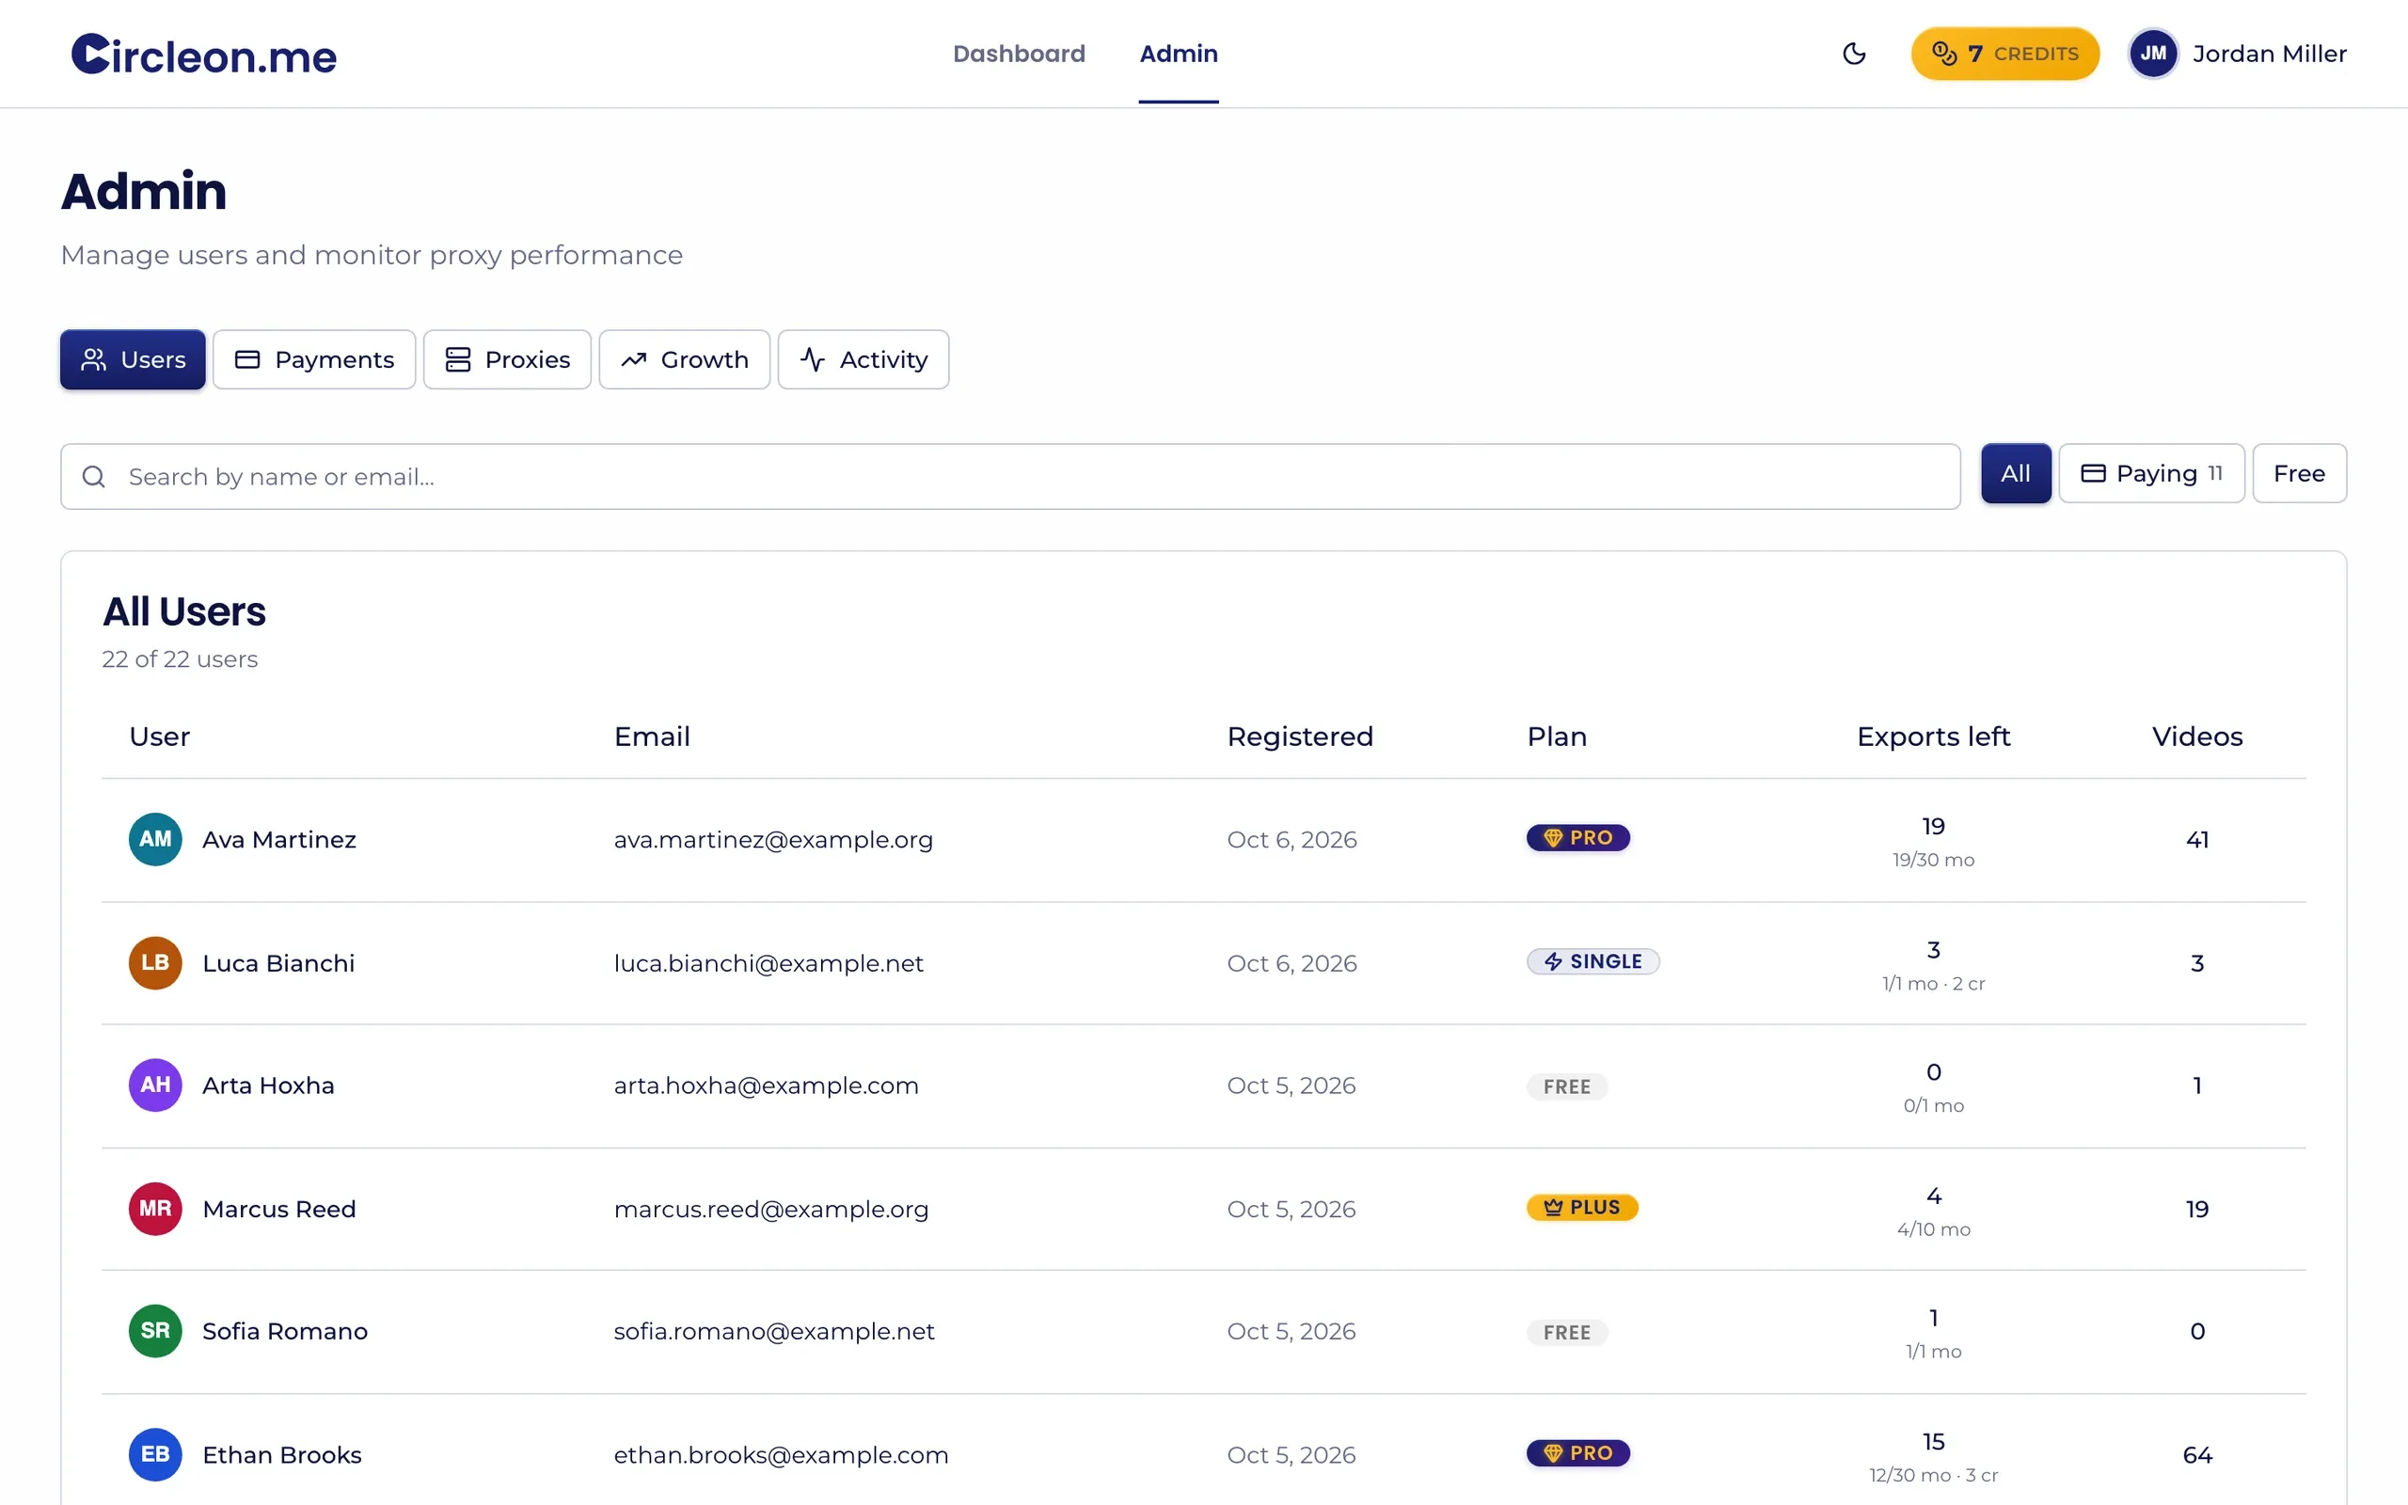The height and width of the screenshot is (1505, 2408).
Task: Click Ethan Brooks's PRO plan badge
Action: point(1578,1453)
